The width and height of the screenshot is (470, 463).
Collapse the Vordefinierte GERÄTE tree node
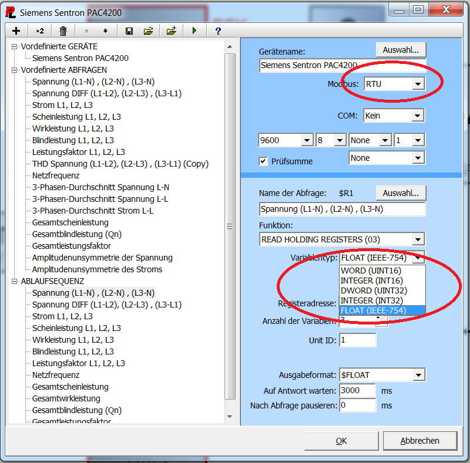[14, 46]
